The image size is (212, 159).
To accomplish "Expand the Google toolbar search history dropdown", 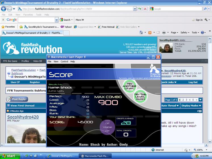I will (x=56, y=20).
